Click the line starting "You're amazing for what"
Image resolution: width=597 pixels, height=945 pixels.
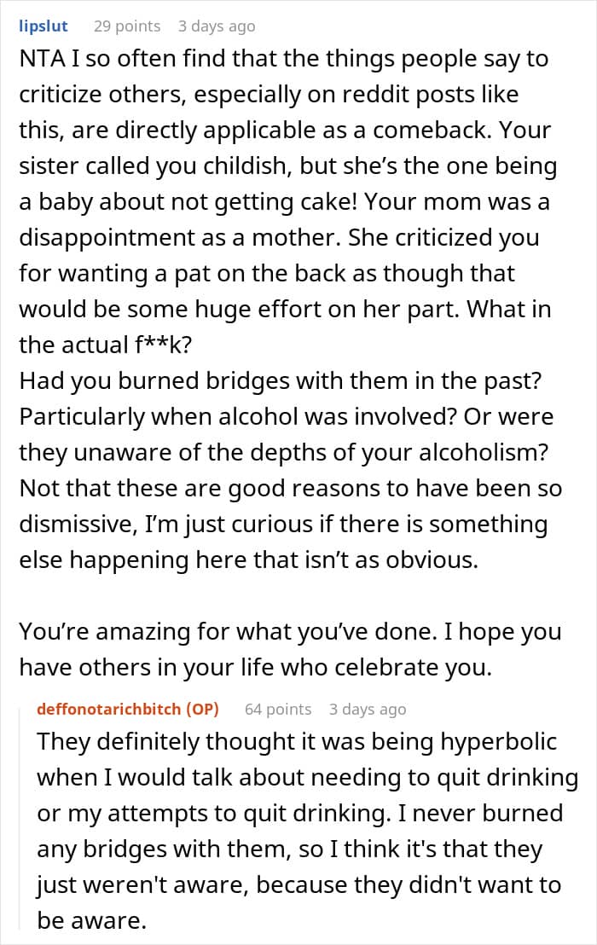[x=290, y=632]
